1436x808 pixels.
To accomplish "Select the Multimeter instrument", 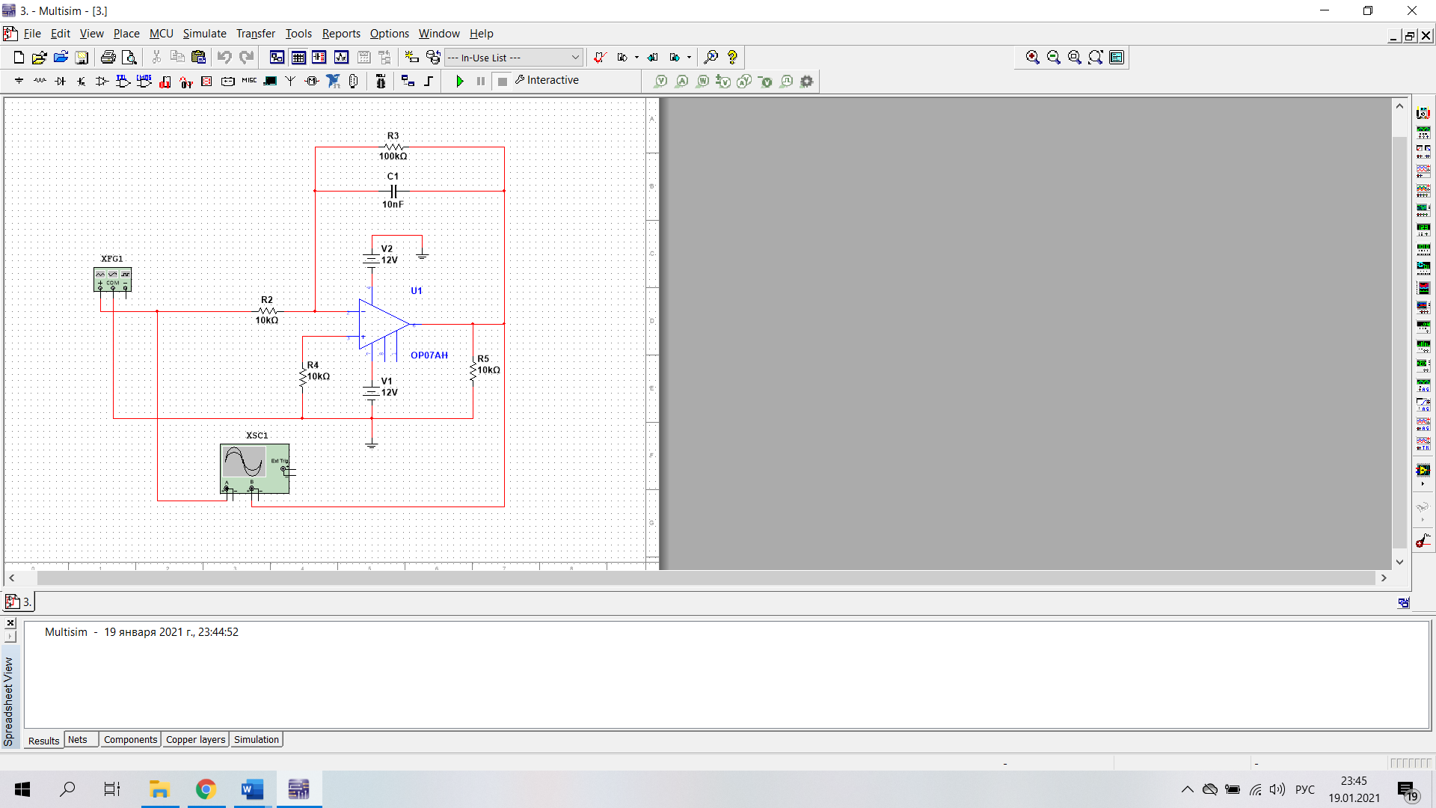I will pos(1423,113).
